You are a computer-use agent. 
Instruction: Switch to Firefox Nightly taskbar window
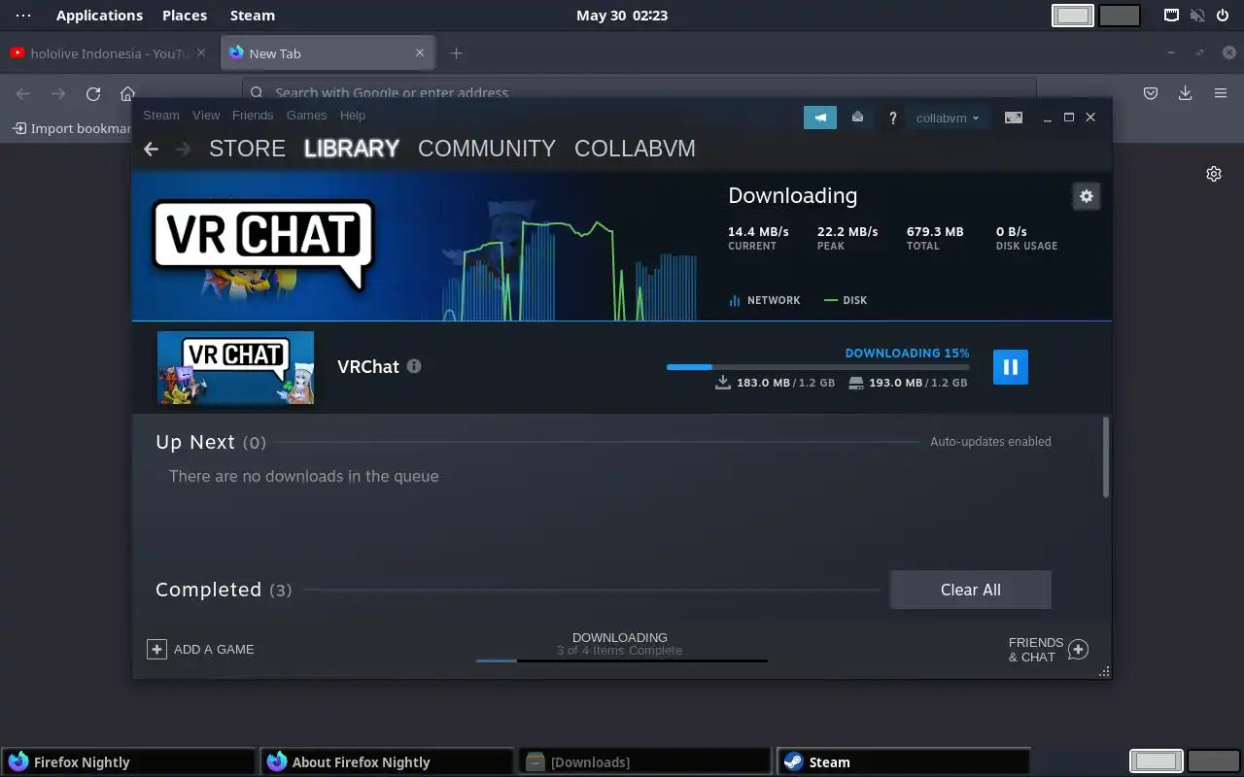(x=128, y=762)
